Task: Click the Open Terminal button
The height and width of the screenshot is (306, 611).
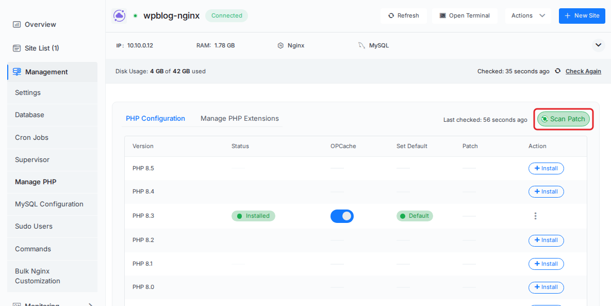Action: (x=465, y=15)
